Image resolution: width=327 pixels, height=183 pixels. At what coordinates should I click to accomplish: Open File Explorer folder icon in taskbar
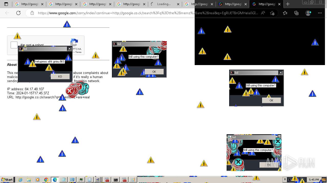click(29, 180)
